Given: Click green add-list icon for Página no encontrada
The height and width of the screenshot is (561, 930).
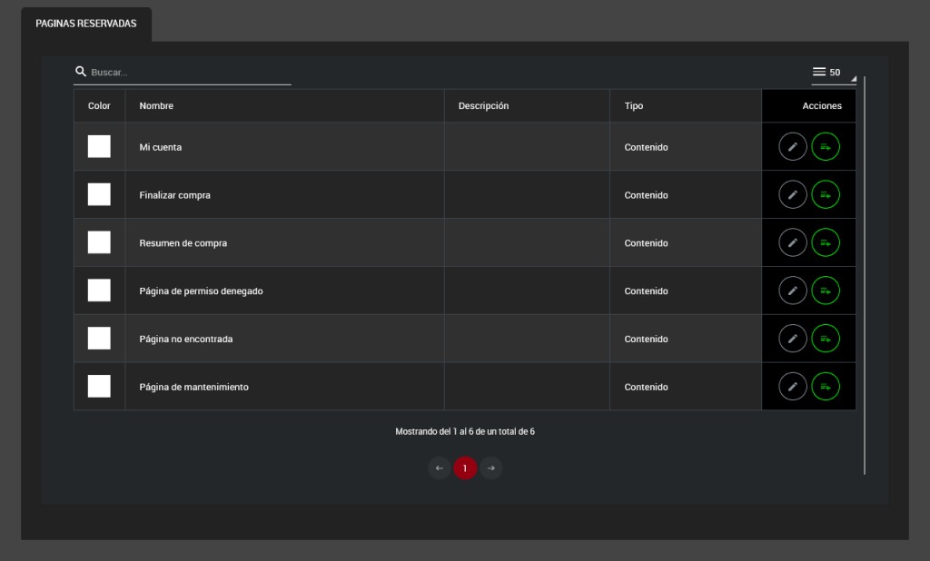Looking at the screenshot, I should (x=825, y=339).
